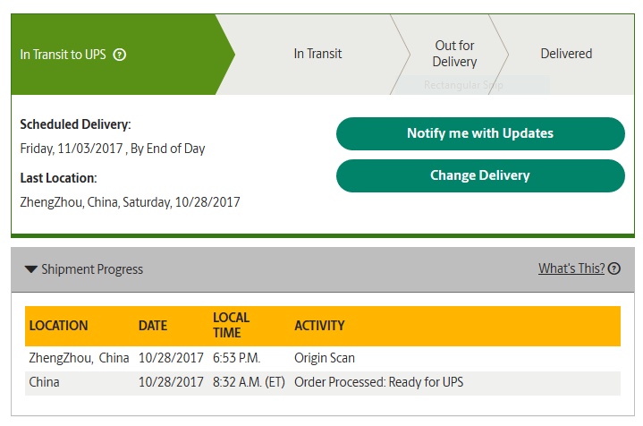Click the Shipment Progress heading text
The height and width of the screenshot is (426, 643).
pyautogui.click(x=92, y=268)
